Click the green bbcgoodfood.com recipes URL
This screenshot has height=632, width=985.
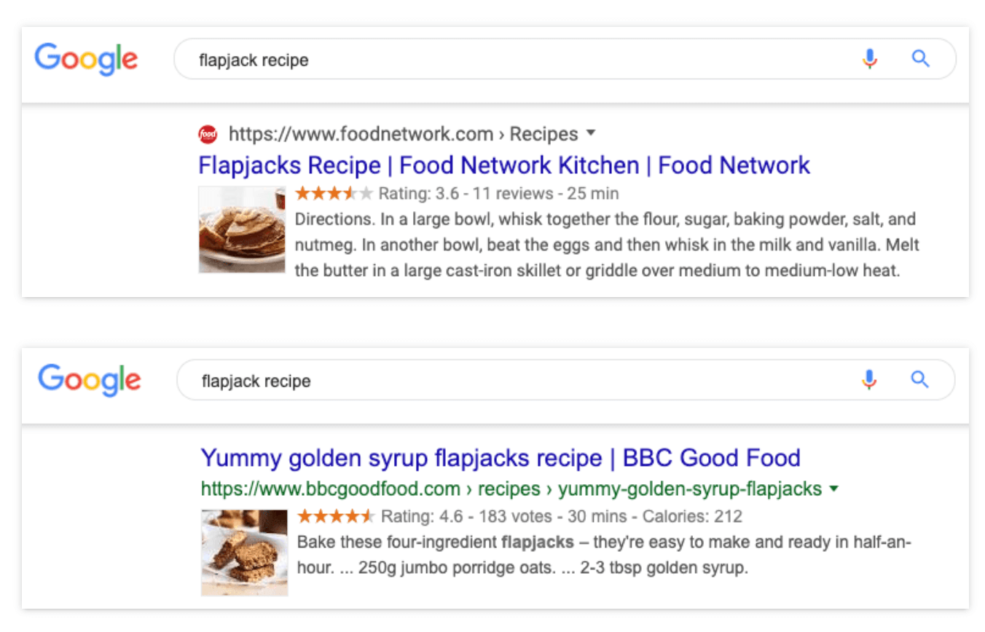pos(511,489)
